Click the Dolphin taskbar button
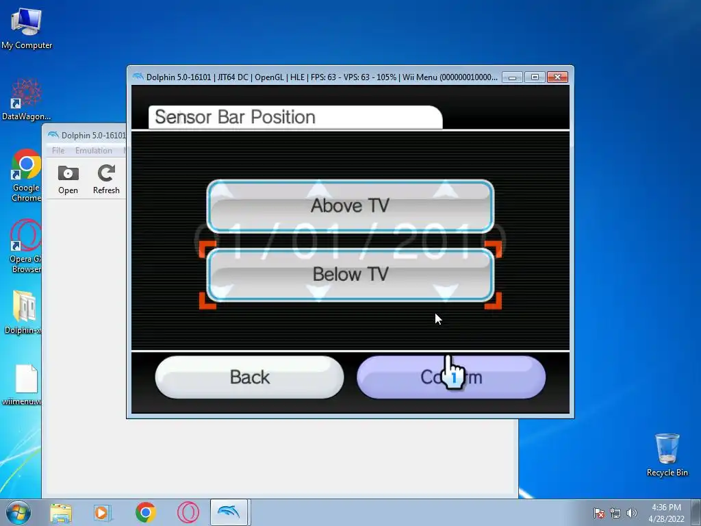 229,512
